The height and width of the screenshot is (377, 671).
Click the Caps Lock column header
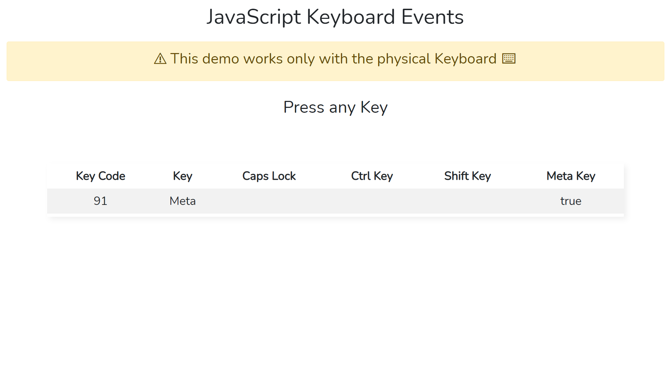(x=269, y=176)
